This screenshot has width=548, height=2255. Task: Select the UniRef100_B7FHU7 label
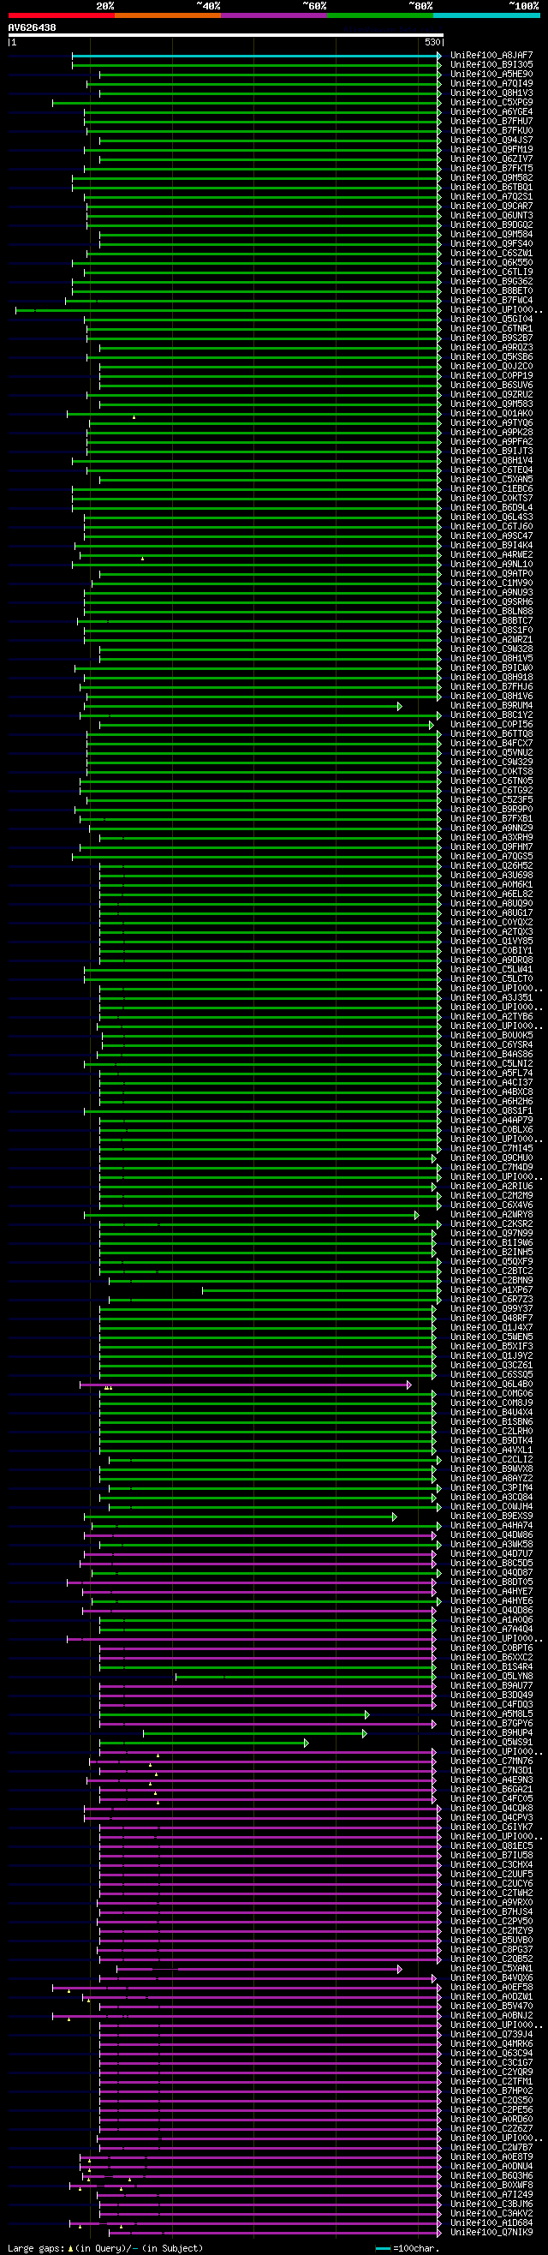(x=492, y=121)
